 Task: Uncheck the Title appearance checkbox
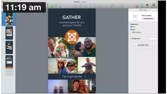131,27
